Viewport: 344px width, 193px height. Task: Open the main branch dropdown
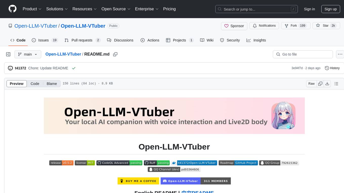click(28, 54)
